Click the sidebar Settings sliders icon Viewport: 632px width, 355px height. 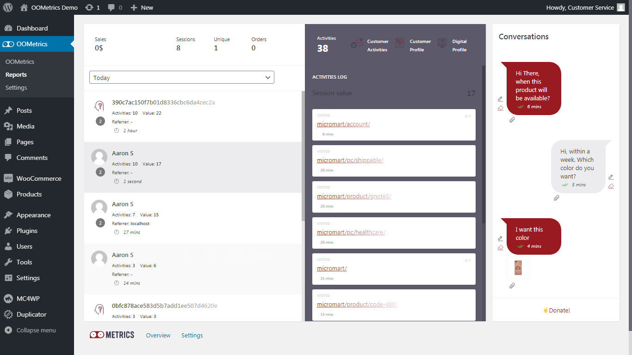pyautogui.click(x=8, y=278)
